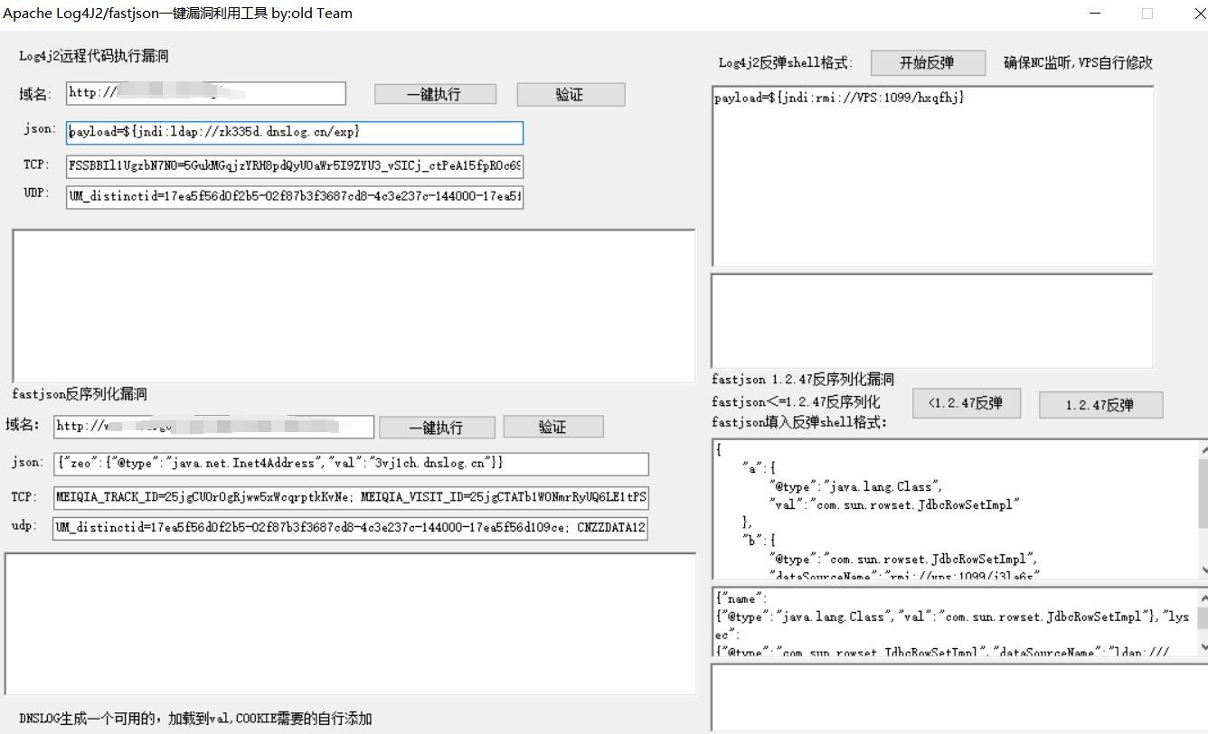Click the fastjson results output box

click(350, 624)
